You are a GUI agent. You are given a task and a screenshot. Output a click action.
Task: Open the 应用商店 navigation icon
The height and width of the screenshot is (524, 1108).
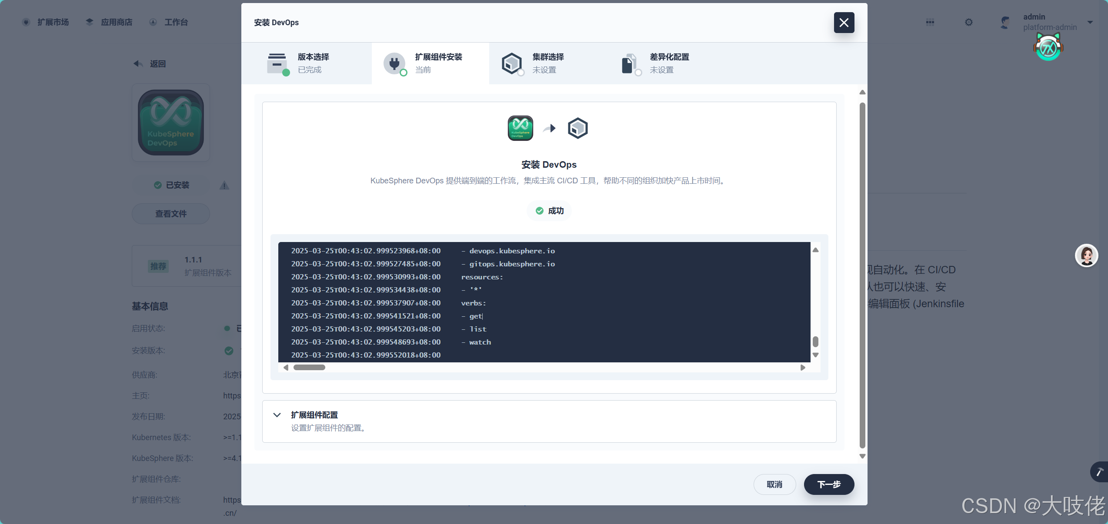coord(89,22)
